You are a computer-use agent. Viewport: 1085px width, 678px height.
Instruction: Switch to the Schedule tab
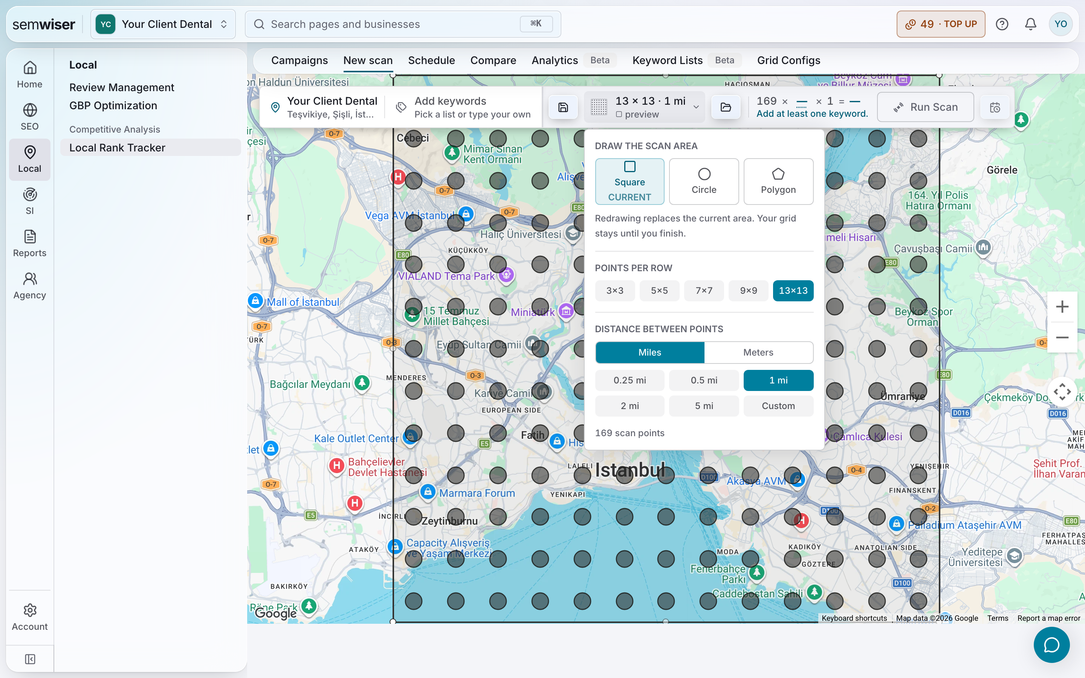[431, 61]
